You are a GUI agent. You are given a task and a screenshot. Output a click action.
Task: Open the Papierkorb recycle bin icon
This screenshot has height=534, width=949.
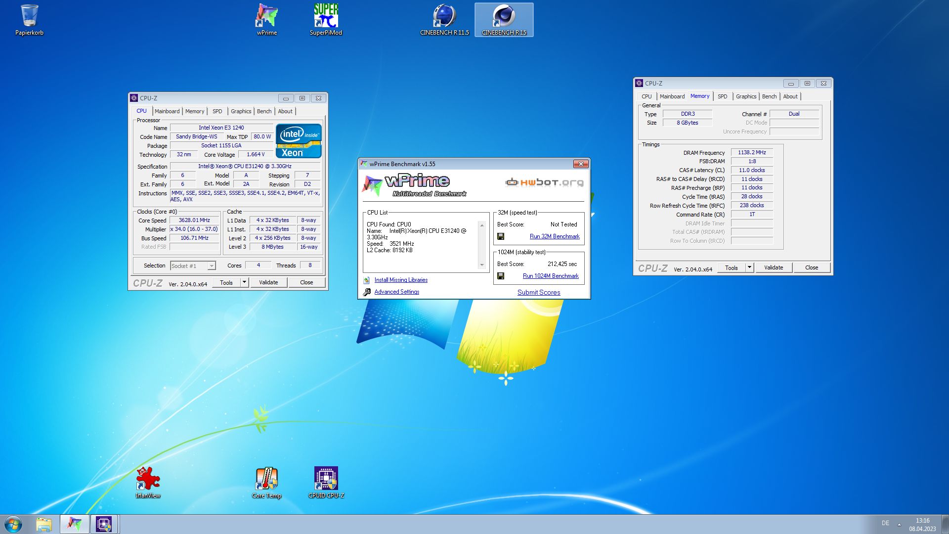[29, 20]
